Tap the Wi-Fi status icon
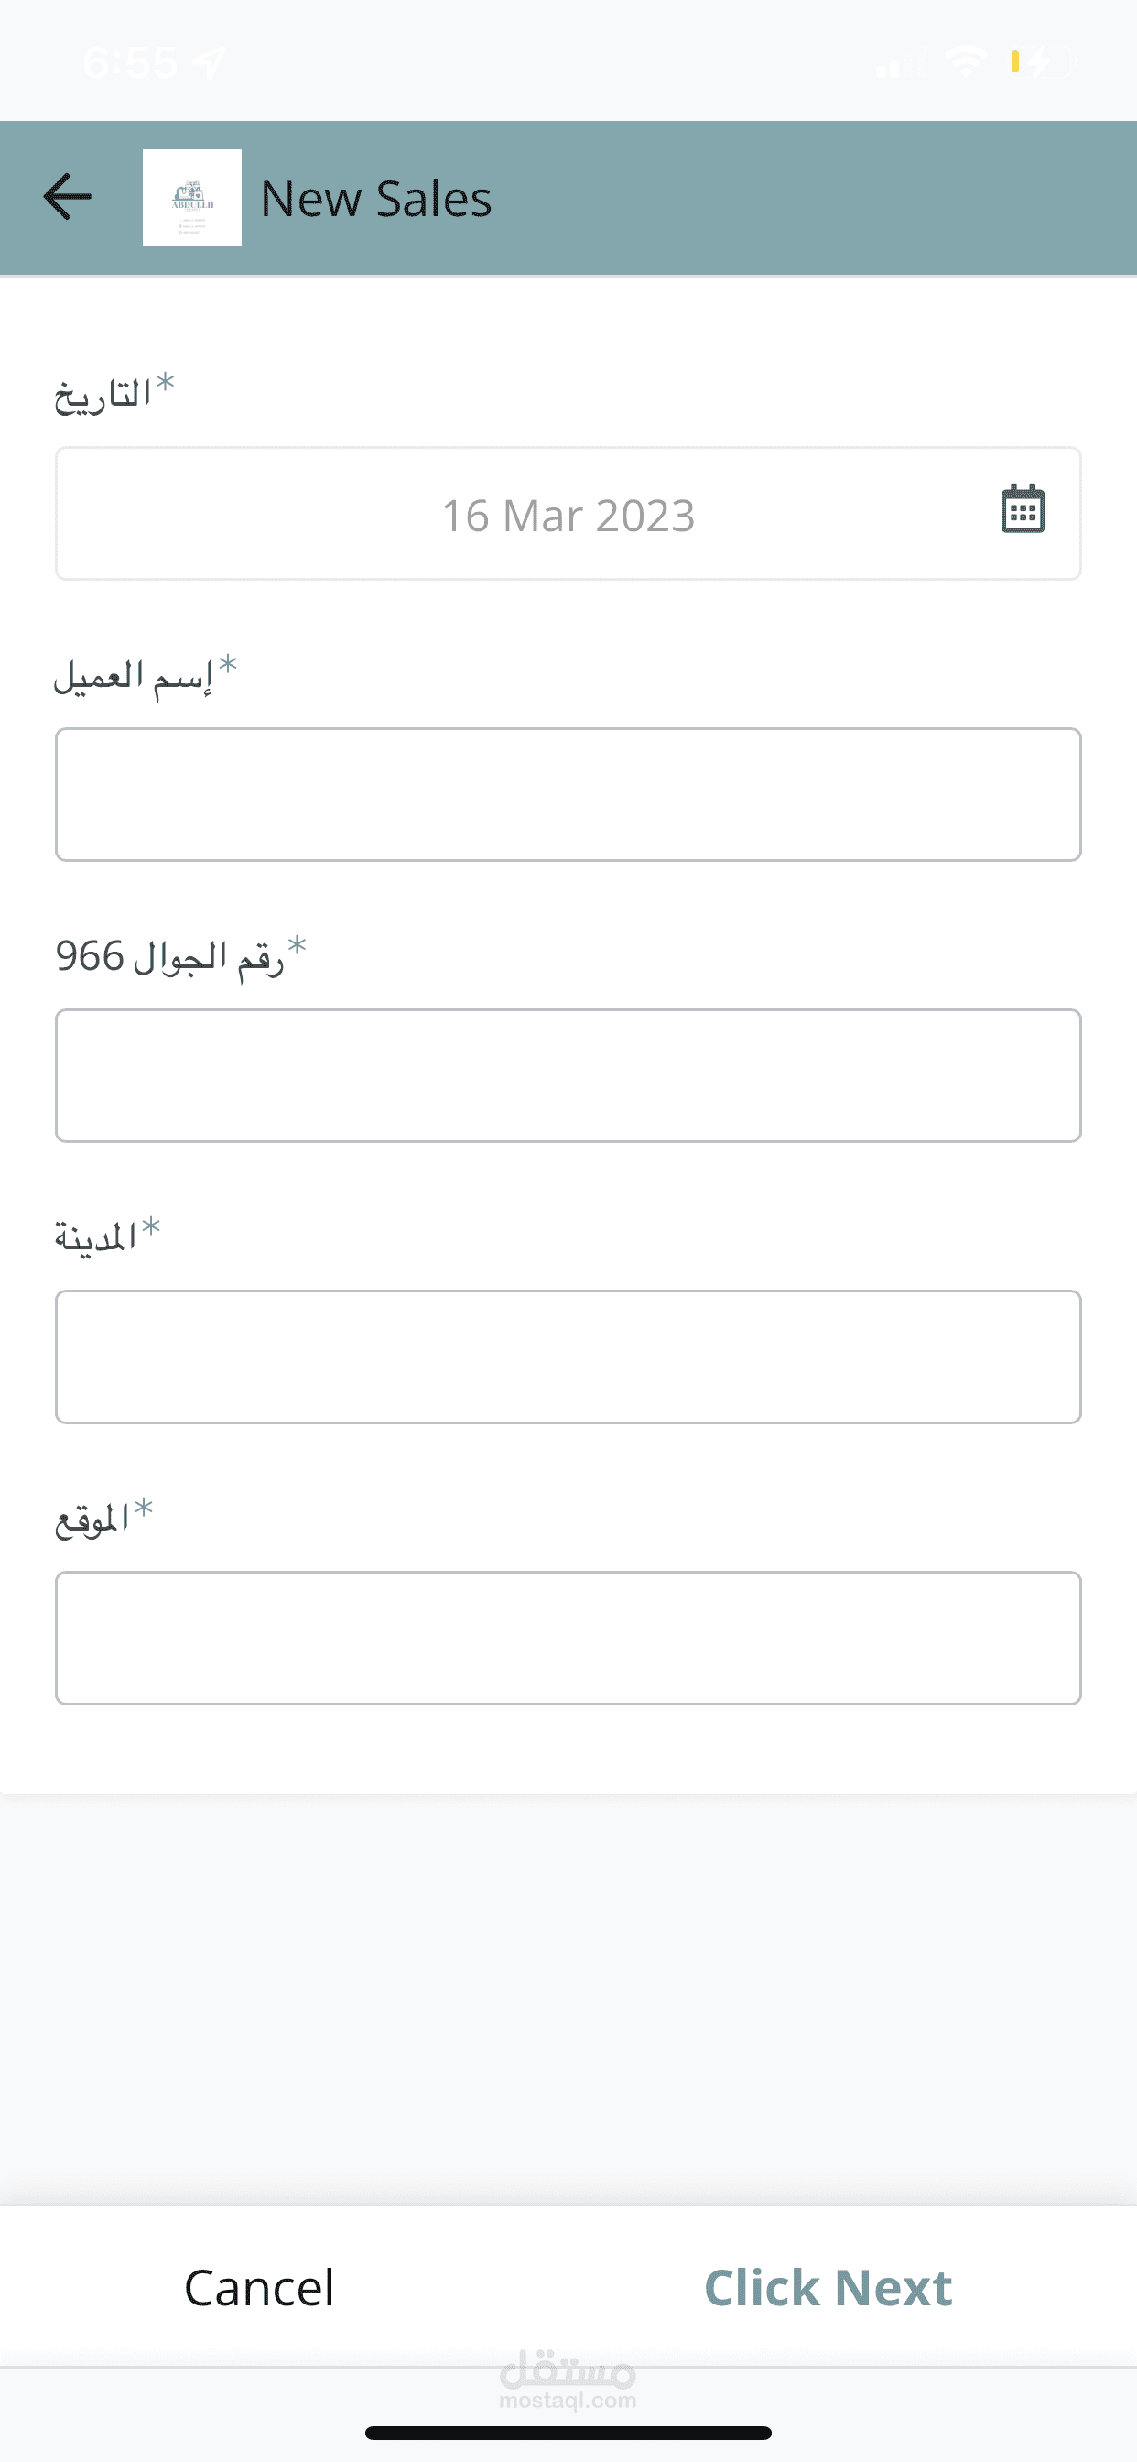Viewport: 1137px width, 2462px height. coord(965,62)
